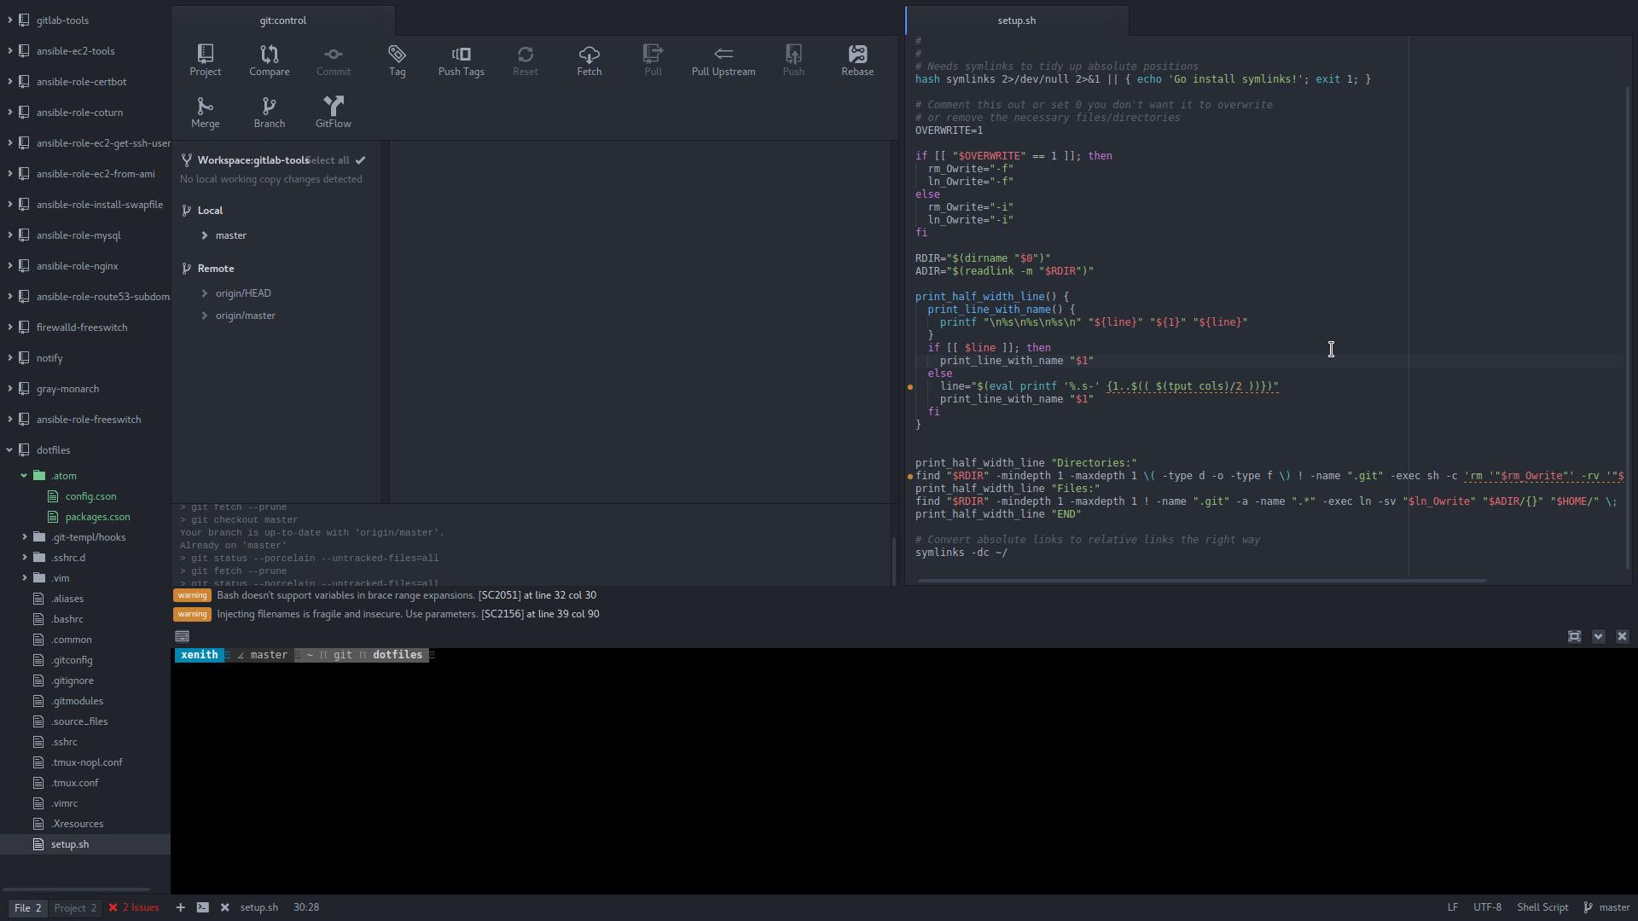Viewport: 1638px width, 921px height.
Task: Open the .bashrc file
Action: pyautogui.click(x=67, y=619)
